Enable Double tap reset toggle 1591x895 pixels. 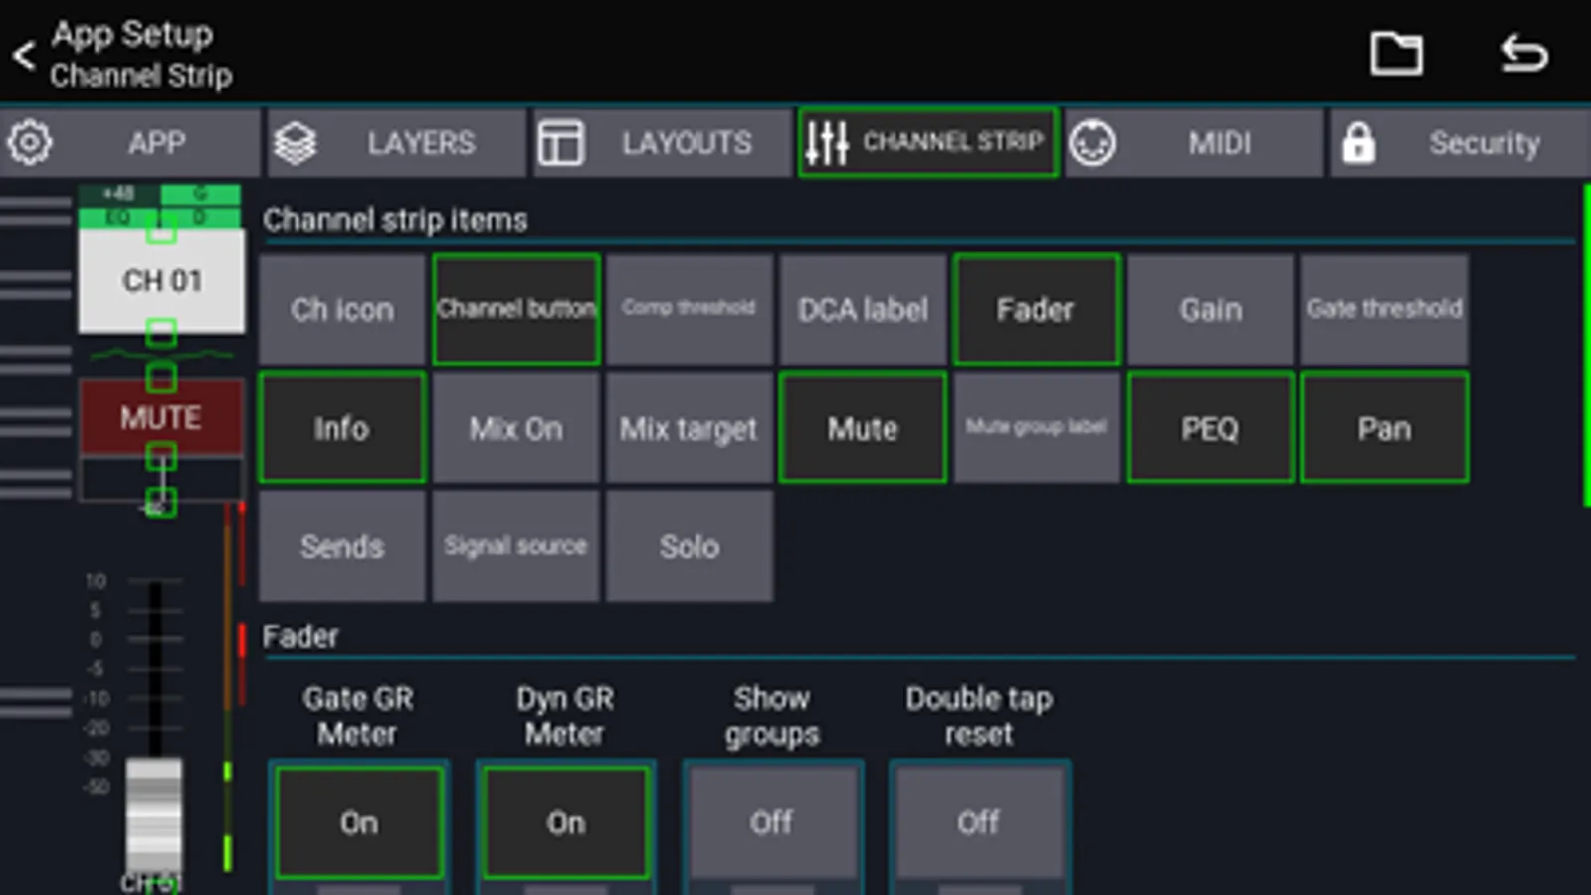point(980,822)
